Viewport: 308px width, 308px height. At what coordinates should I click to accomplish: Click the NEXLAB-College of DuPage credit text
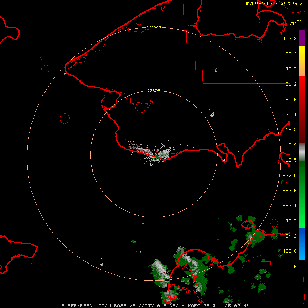click(x=273, y=4)
